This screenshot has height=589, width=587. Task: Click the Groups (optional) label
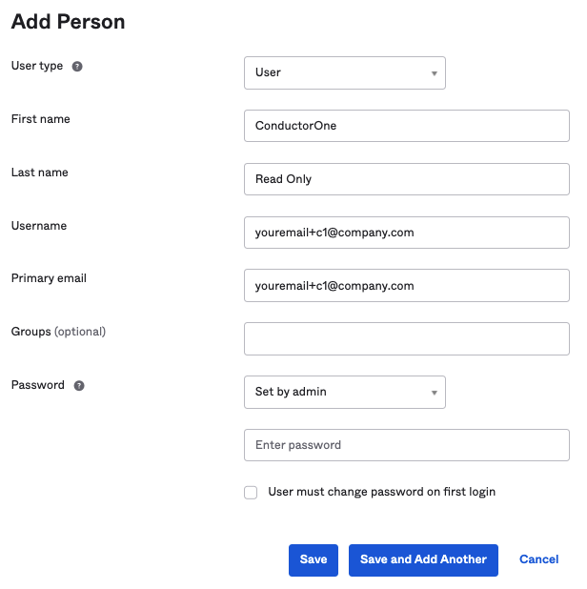(x=58, y=332)
